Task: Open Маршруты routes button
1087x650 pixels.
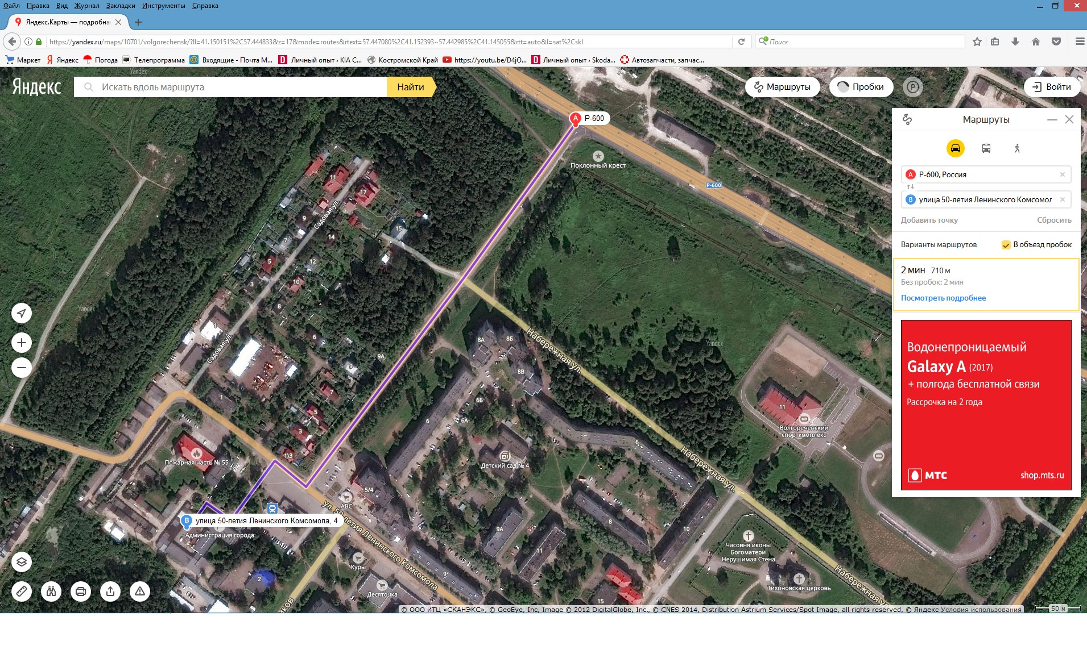Action: [x=783, y=87]
